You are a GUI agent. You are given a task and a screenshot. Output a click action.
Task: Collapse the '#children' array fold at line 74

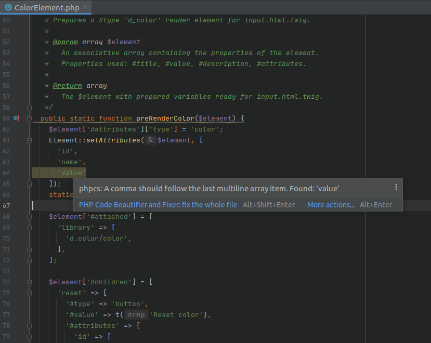click(29, 282)
